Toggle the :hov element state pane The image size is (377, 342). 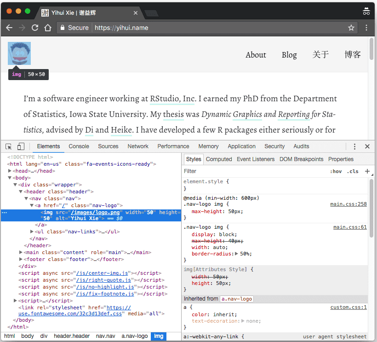coord(336,171)
